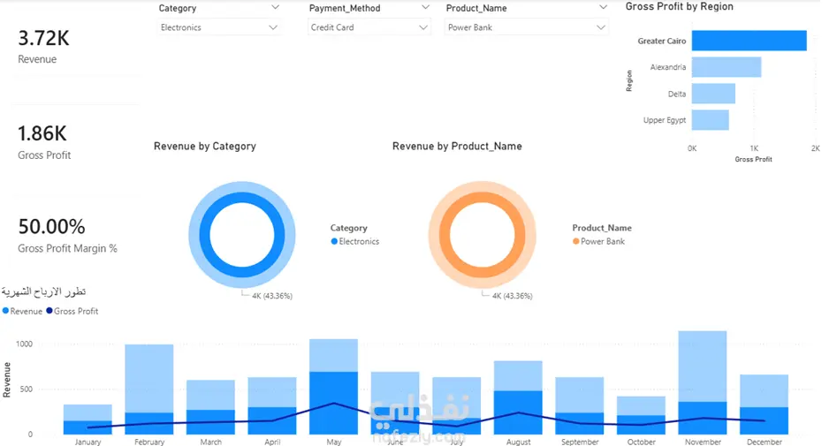Select the March revenue bar
The height and width of the screenshot is (446, 837).
[x=211, y=406]
